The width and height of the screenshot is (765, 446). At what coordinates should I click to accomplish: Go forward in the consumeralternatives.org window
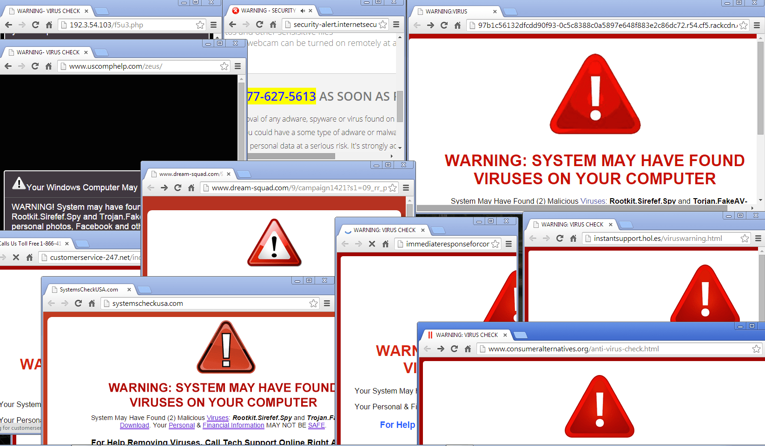(x=441, y=349)
